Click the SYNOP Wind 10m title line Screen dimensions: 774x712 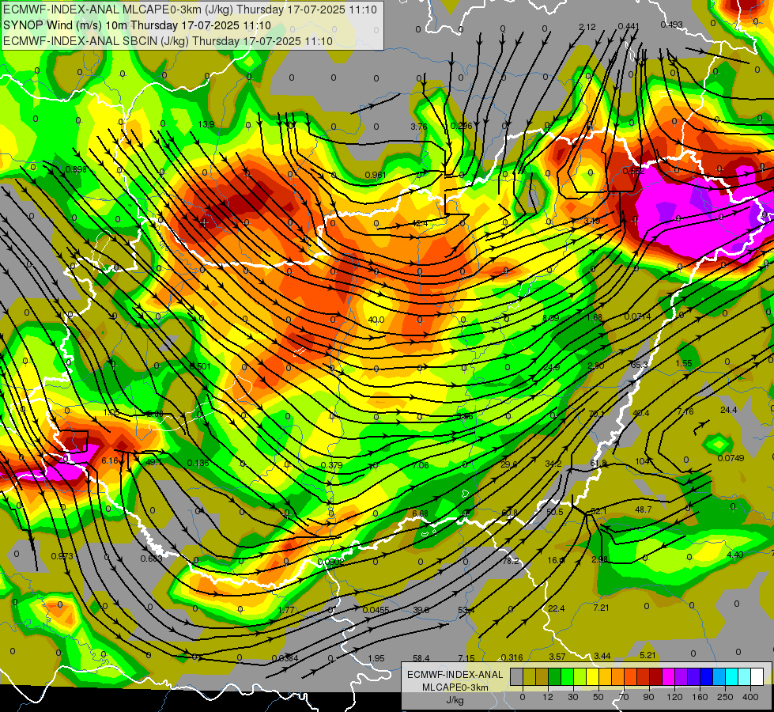coord(137,25)
